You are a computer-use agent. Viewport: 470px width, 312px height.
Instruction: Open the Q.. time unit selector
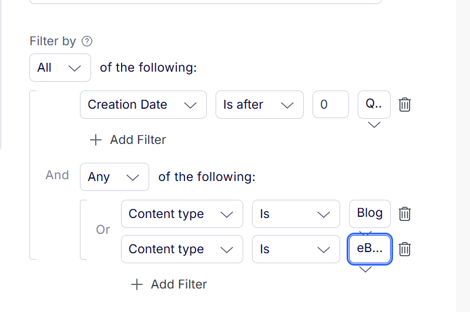[x=374, y=105]
